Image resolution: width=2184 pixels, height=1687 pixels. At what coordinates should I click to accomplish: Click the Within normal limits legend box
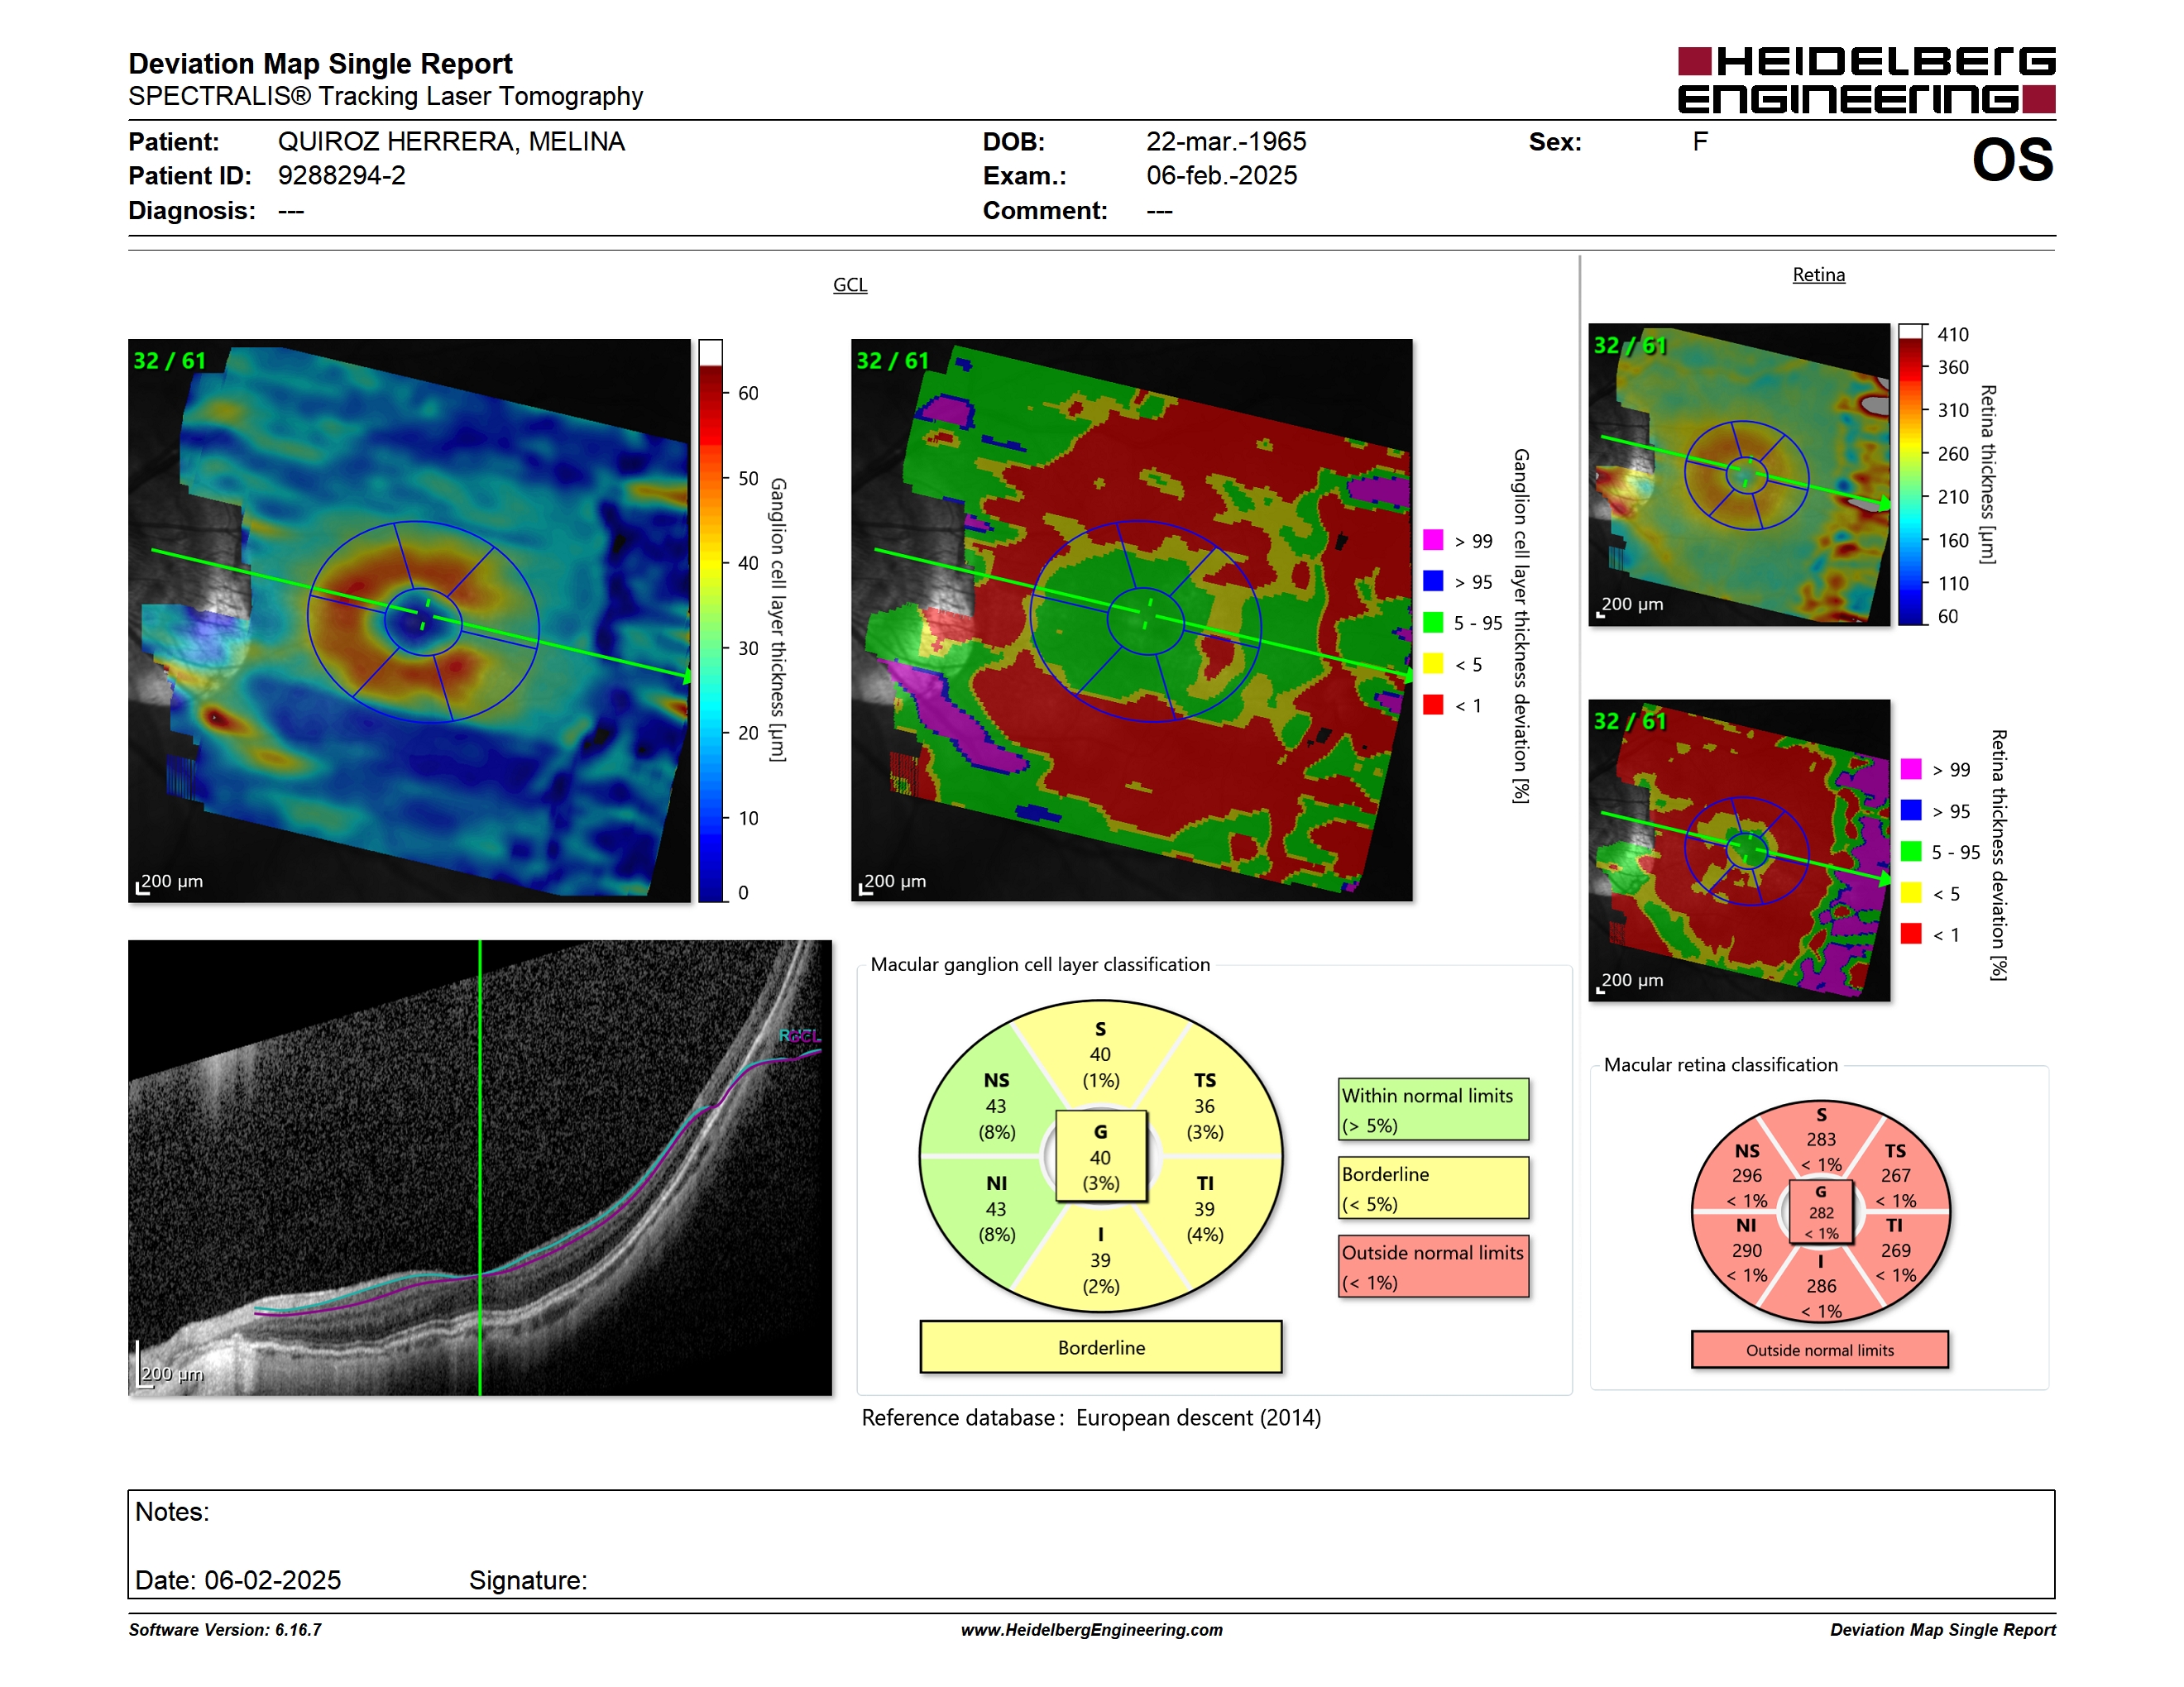coord(1433,1109)
